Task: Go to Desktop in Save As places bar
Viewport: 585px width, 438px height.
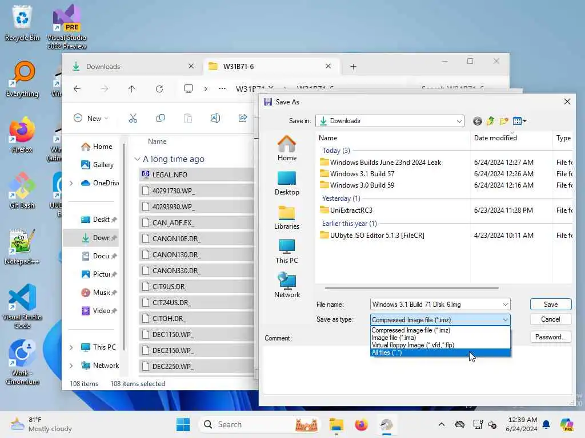Action: [x=287, y=183]
